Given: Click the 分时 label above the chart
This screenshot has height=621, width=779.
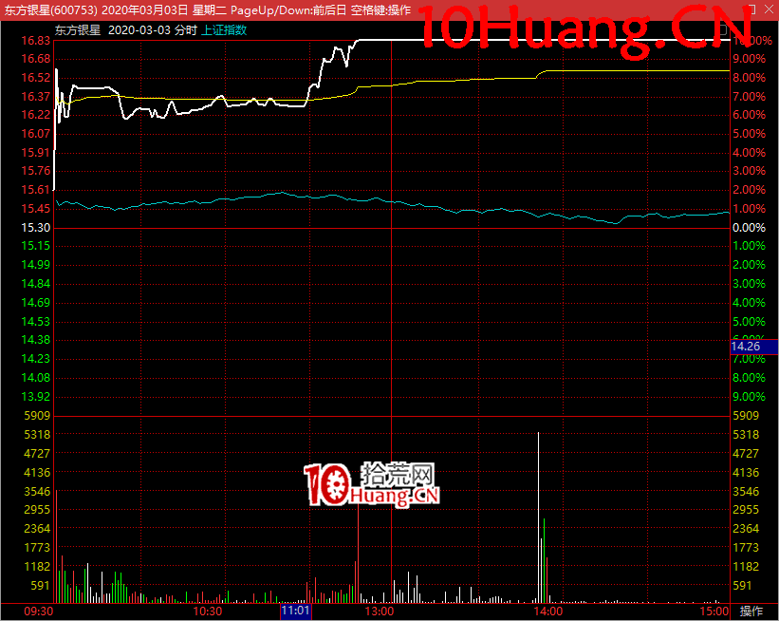Looking at the screenshot, I should 186,30.
